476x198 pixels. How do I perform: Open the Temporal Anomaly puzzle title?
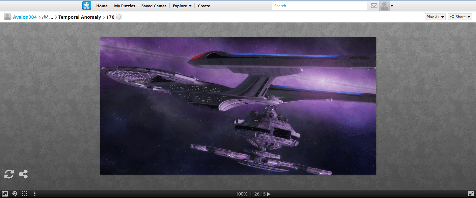point(80,17)
